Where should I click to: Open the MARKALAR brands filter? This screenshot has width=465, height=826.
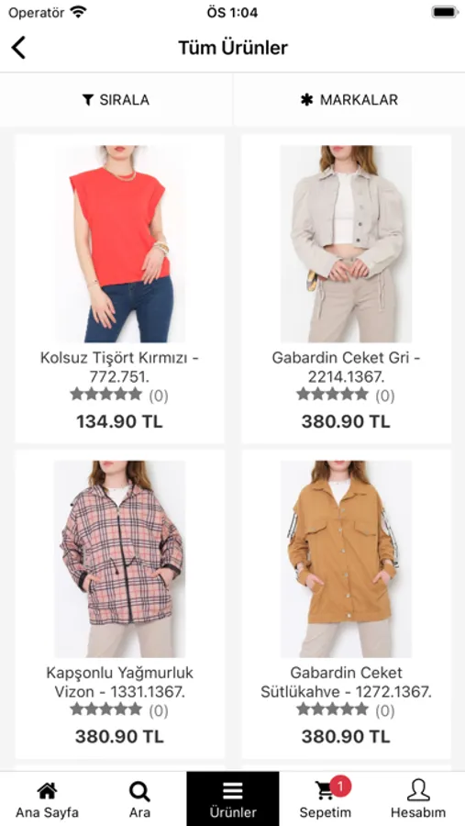click(x=349, y=100)
